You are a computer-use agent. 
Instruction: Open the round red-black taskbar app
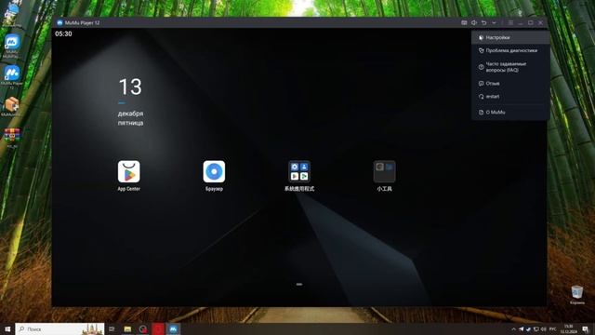142,328
